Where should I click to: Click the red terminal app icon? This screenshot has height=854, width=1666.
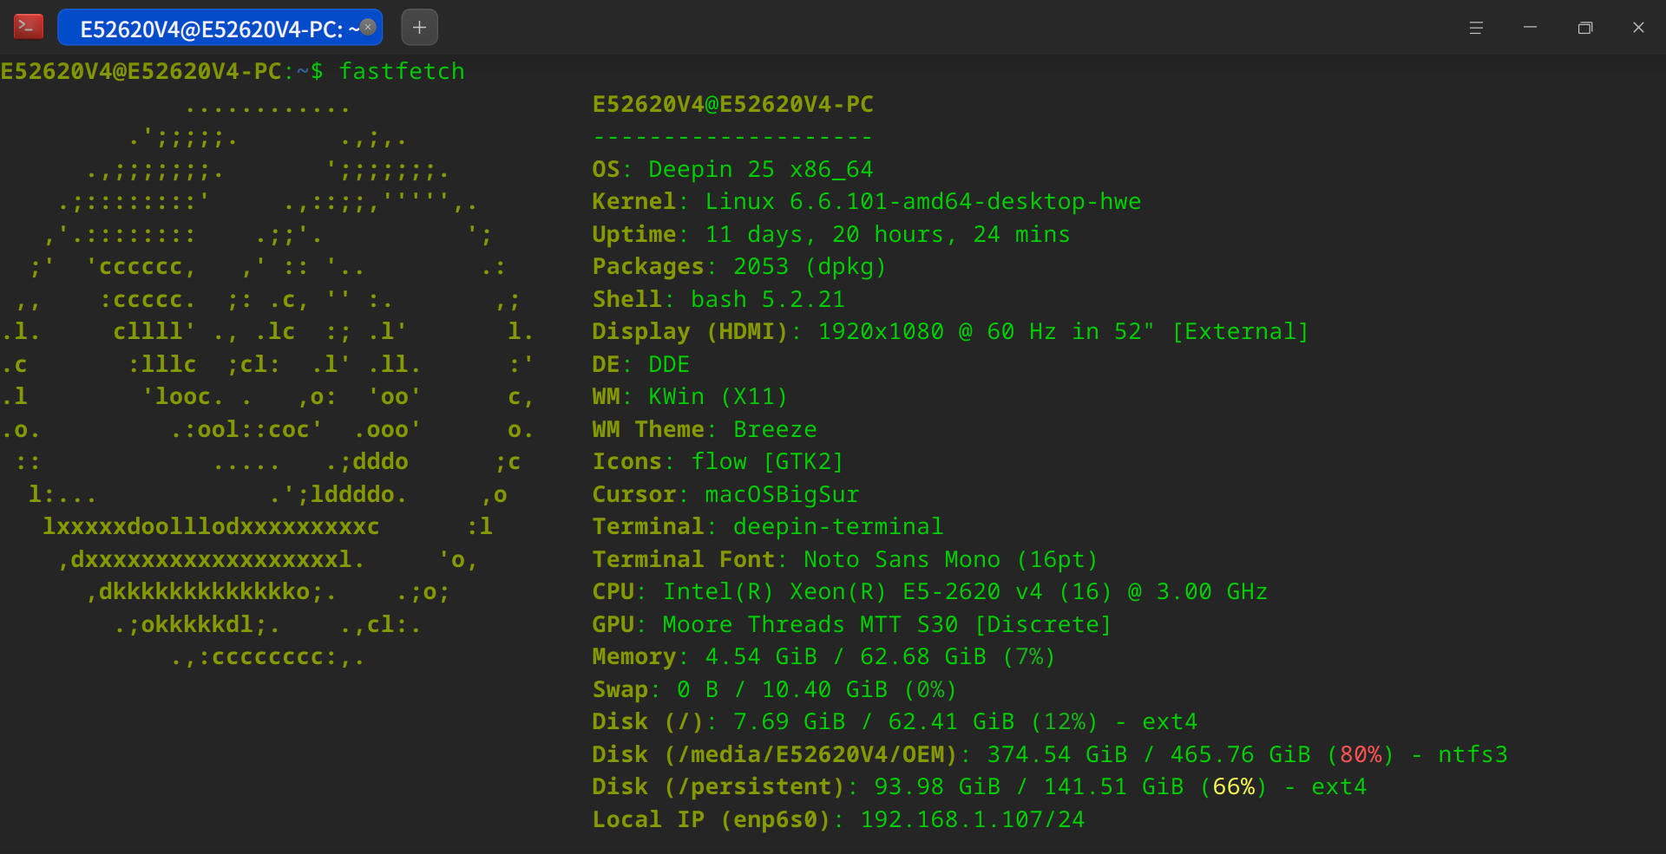pyautogui.click(x=29, y=27)
